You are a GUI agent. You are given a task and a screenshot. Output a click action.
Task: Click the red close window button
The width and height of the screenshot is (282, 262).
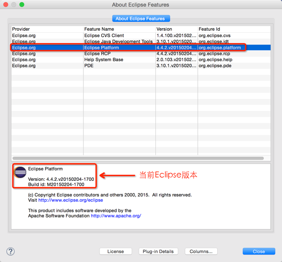[5, 4]
